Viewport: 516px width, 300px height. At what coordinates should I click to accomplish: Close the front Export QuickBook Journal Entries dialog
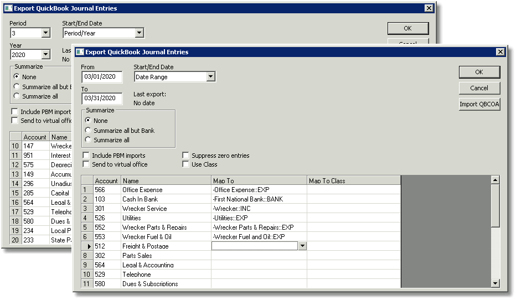click(500, 52)
